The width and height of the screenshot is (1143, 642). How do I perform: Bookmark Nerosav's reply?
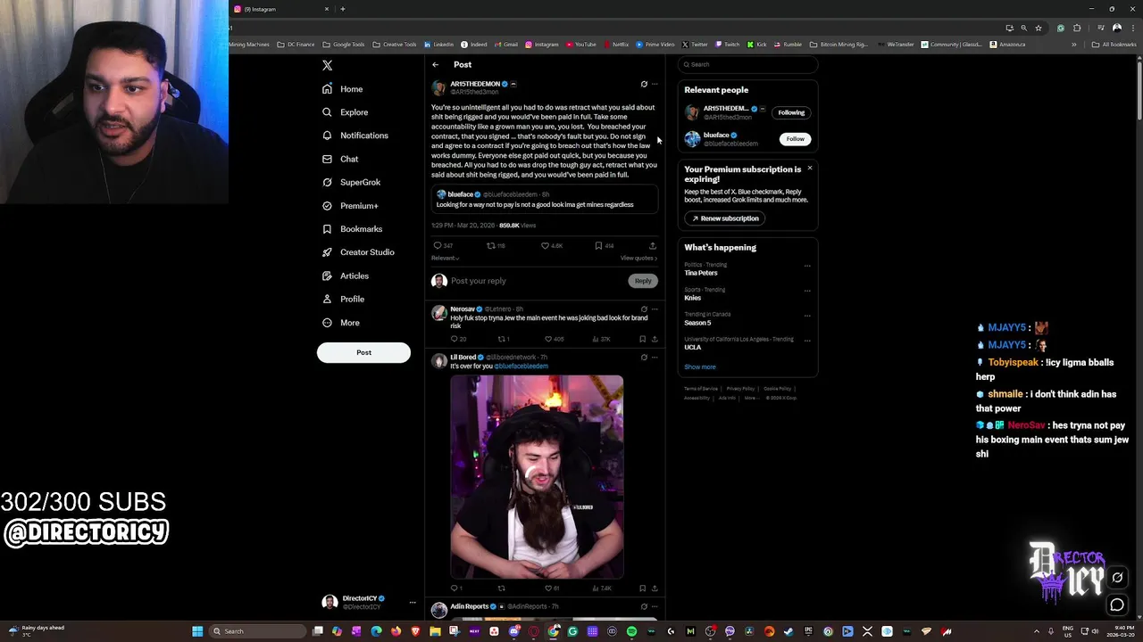pyautogui.click(x=642, y=339)
